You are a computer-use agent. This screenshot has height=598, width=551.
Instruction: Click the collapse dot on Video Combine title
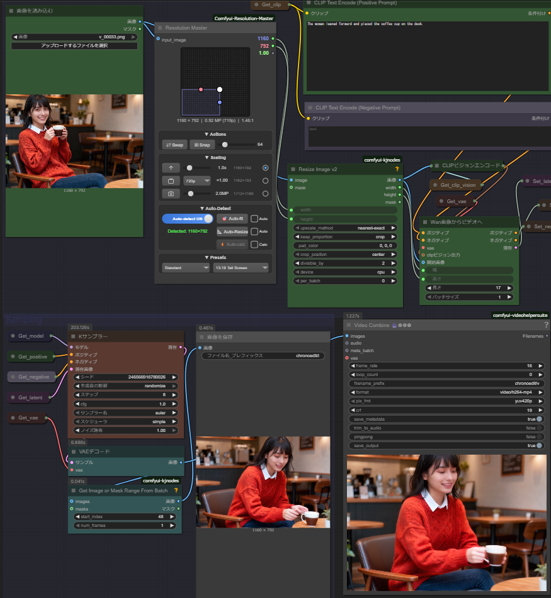(x=349, y=325)
